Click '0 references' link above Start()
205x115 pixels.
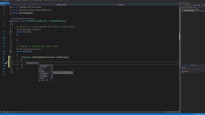(x=36, y=29)
